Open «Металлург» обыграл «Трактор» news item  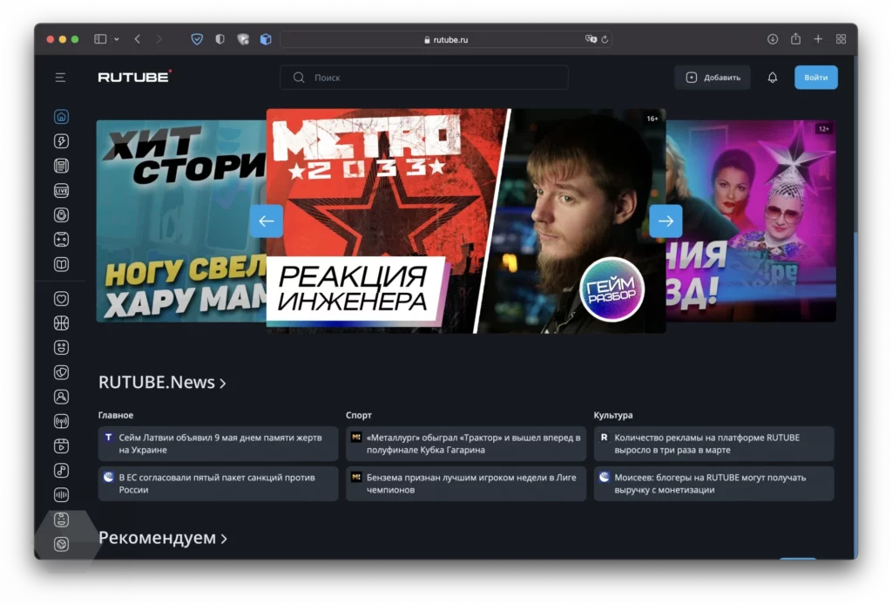[466, 444]
